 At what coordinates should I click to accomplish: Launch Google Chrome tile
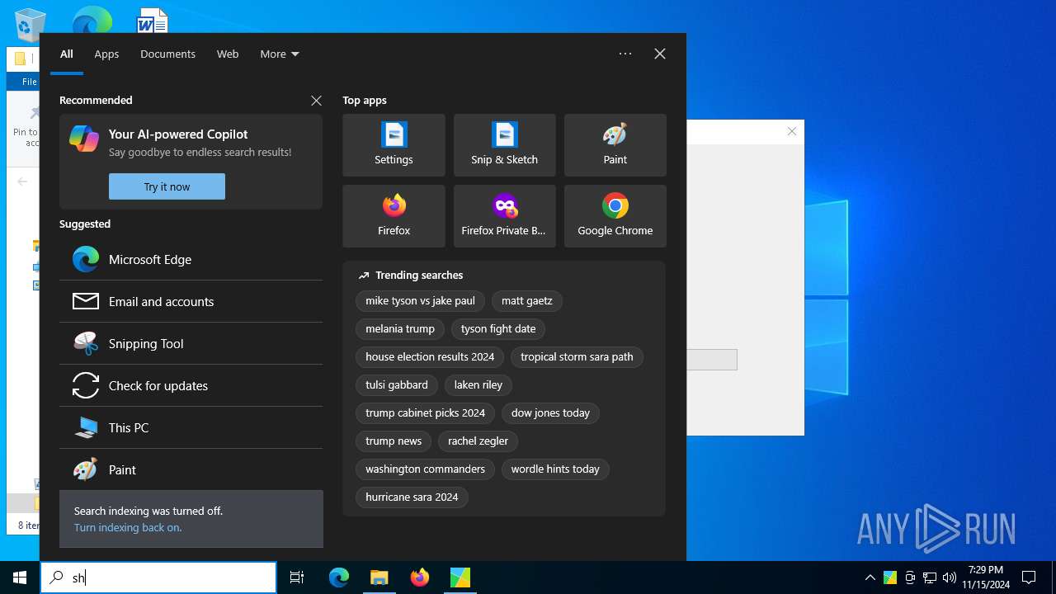615,216
